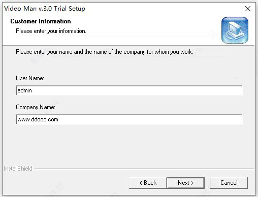Go to previous step with Back

[x=148, y=183]
